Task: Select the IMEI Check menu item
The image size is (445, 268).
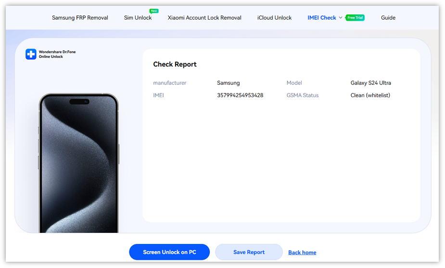Action: click(321, 18)
